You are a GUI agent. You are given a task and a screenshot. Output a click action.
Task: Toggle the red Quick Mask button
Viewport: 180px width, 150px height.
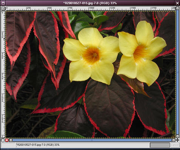pos(7,140)
